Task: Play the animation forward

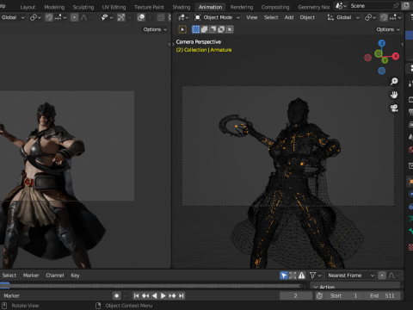Action: [163, 295]
